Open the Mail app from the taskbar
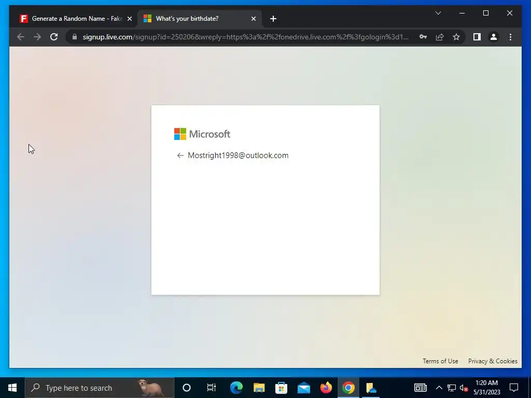This screenshot has width=531, height=398. (304, 388)
